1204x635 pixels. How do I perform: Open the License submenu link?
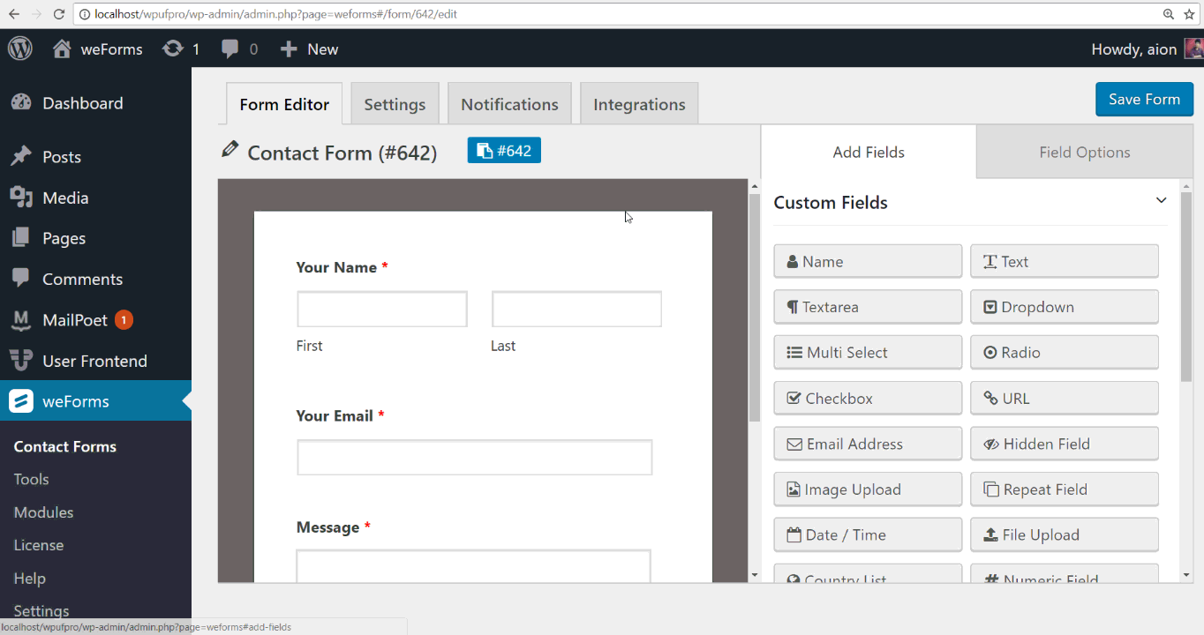(x=39, y=545)
